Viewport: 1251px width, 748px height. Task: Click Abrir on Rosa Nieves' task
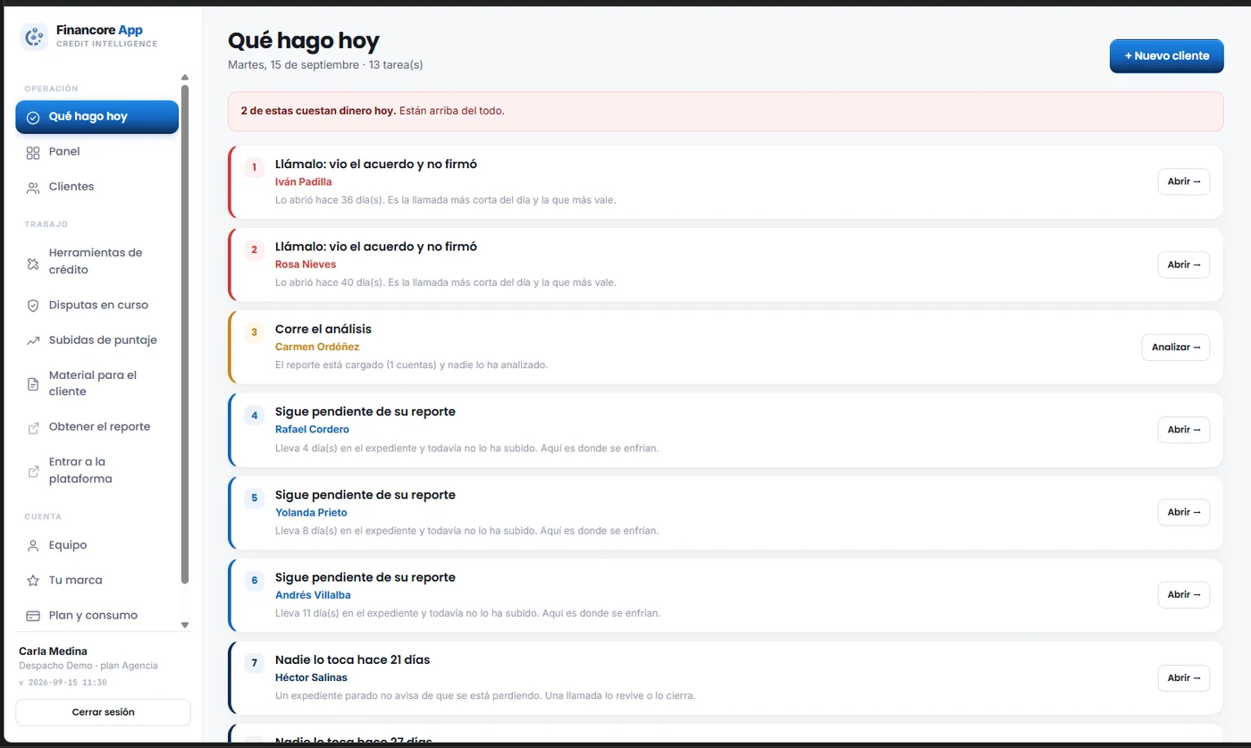click(1184, 265)
